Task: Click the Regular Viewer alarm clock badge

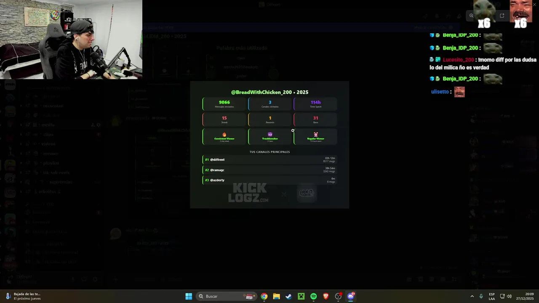Action: coord(315,137)
